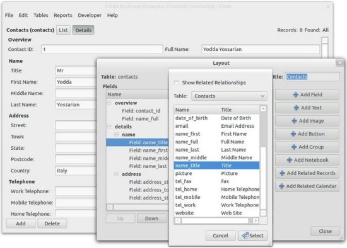Select the name_middle row in field chooser
The image size is (347, 248).
(216, 158)
